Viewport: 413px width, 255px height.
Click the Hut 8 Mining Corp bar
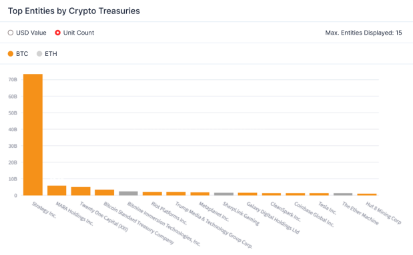click(367, 194)
